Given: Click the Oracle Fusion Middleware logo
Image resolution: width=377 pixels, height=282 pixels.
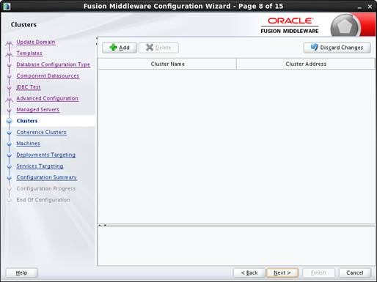Looking at the screenshot, I should (290, 26).
